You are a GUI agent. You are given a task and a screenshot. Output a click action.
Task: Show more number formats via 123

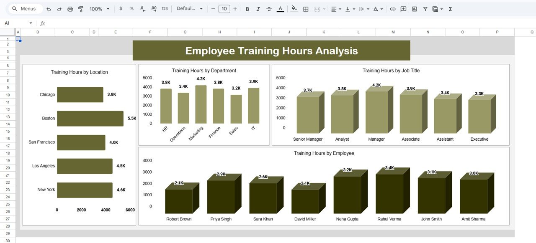coord(165,9)
